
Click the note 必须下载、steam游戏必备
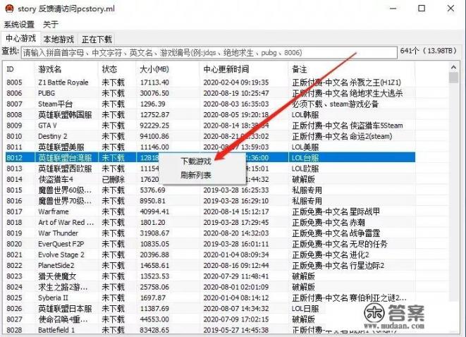pyautogui.click(x=335, y=104)
